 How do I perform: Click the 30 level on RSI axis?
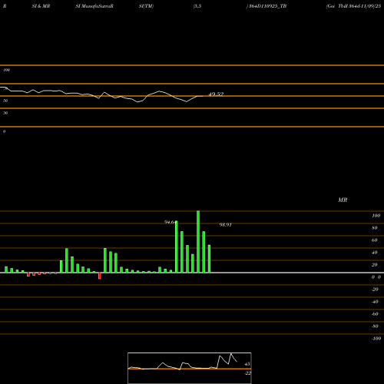point(5,113)
